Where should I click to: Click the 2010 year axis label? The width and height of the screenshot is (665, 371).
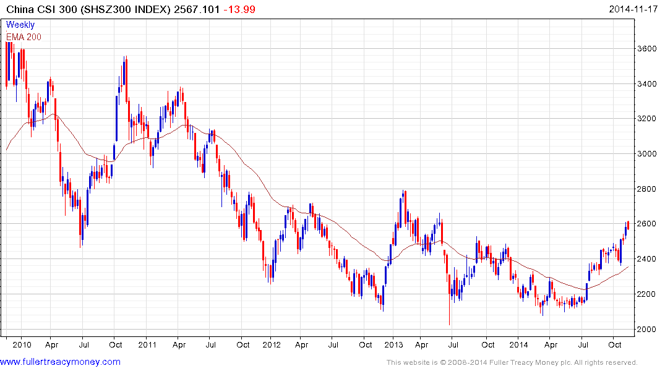(x=22, y=344)
